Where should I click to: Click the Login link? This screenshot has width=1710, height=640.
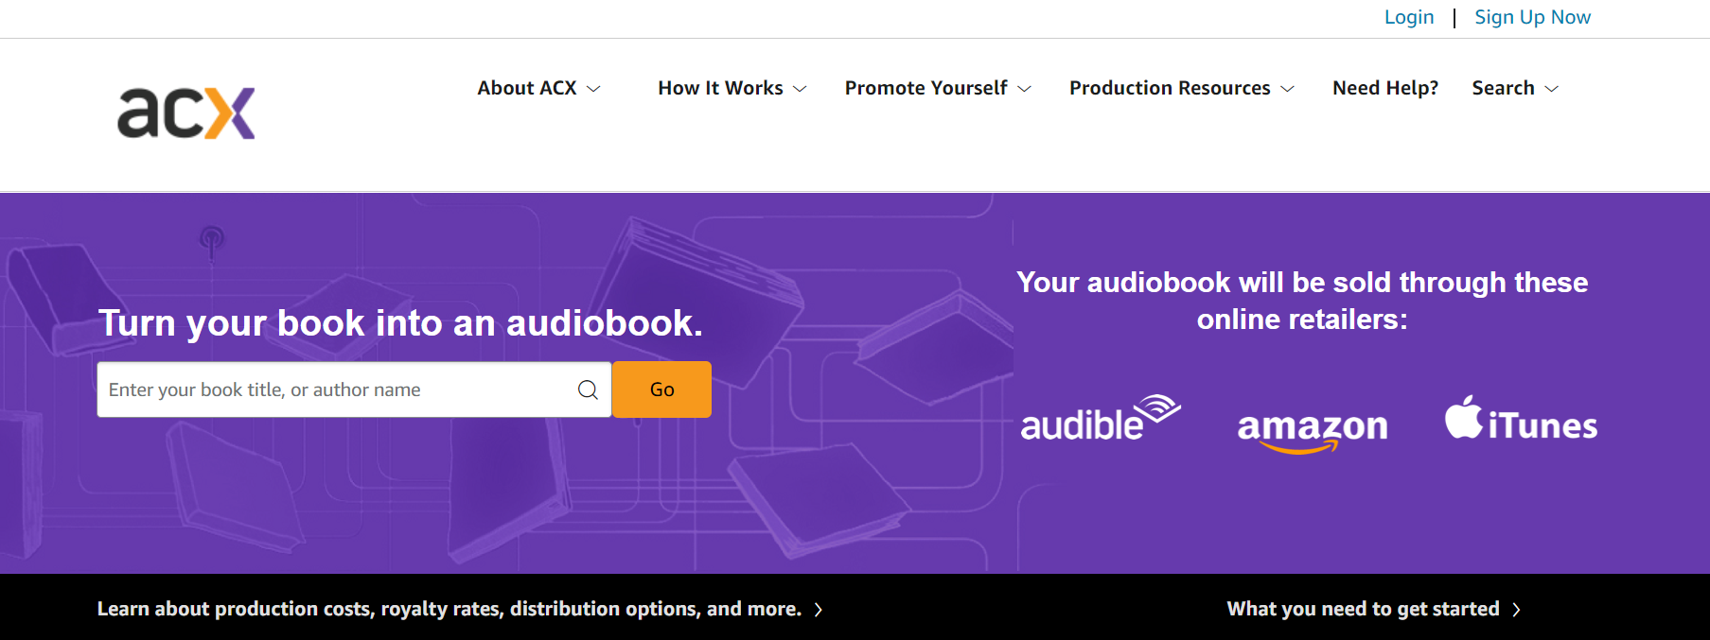click(1409, 17)
